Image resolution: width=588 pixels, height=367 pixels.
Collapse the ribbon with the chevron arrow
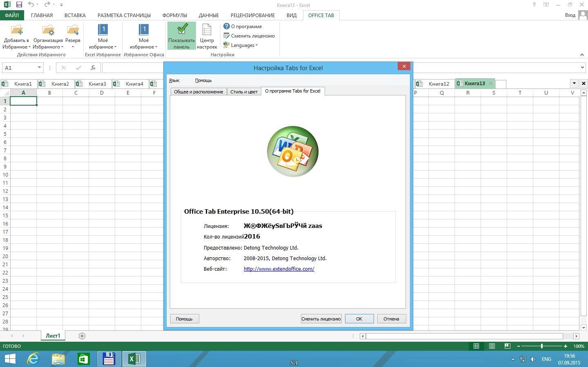[582, 54]
